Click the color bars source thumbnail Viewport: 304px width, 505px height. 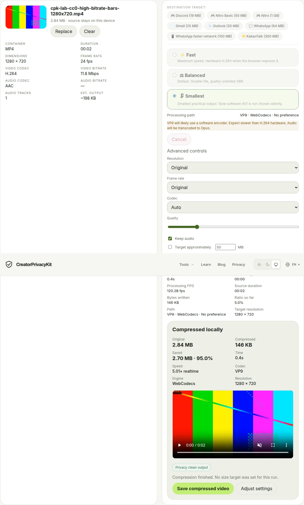26,17
